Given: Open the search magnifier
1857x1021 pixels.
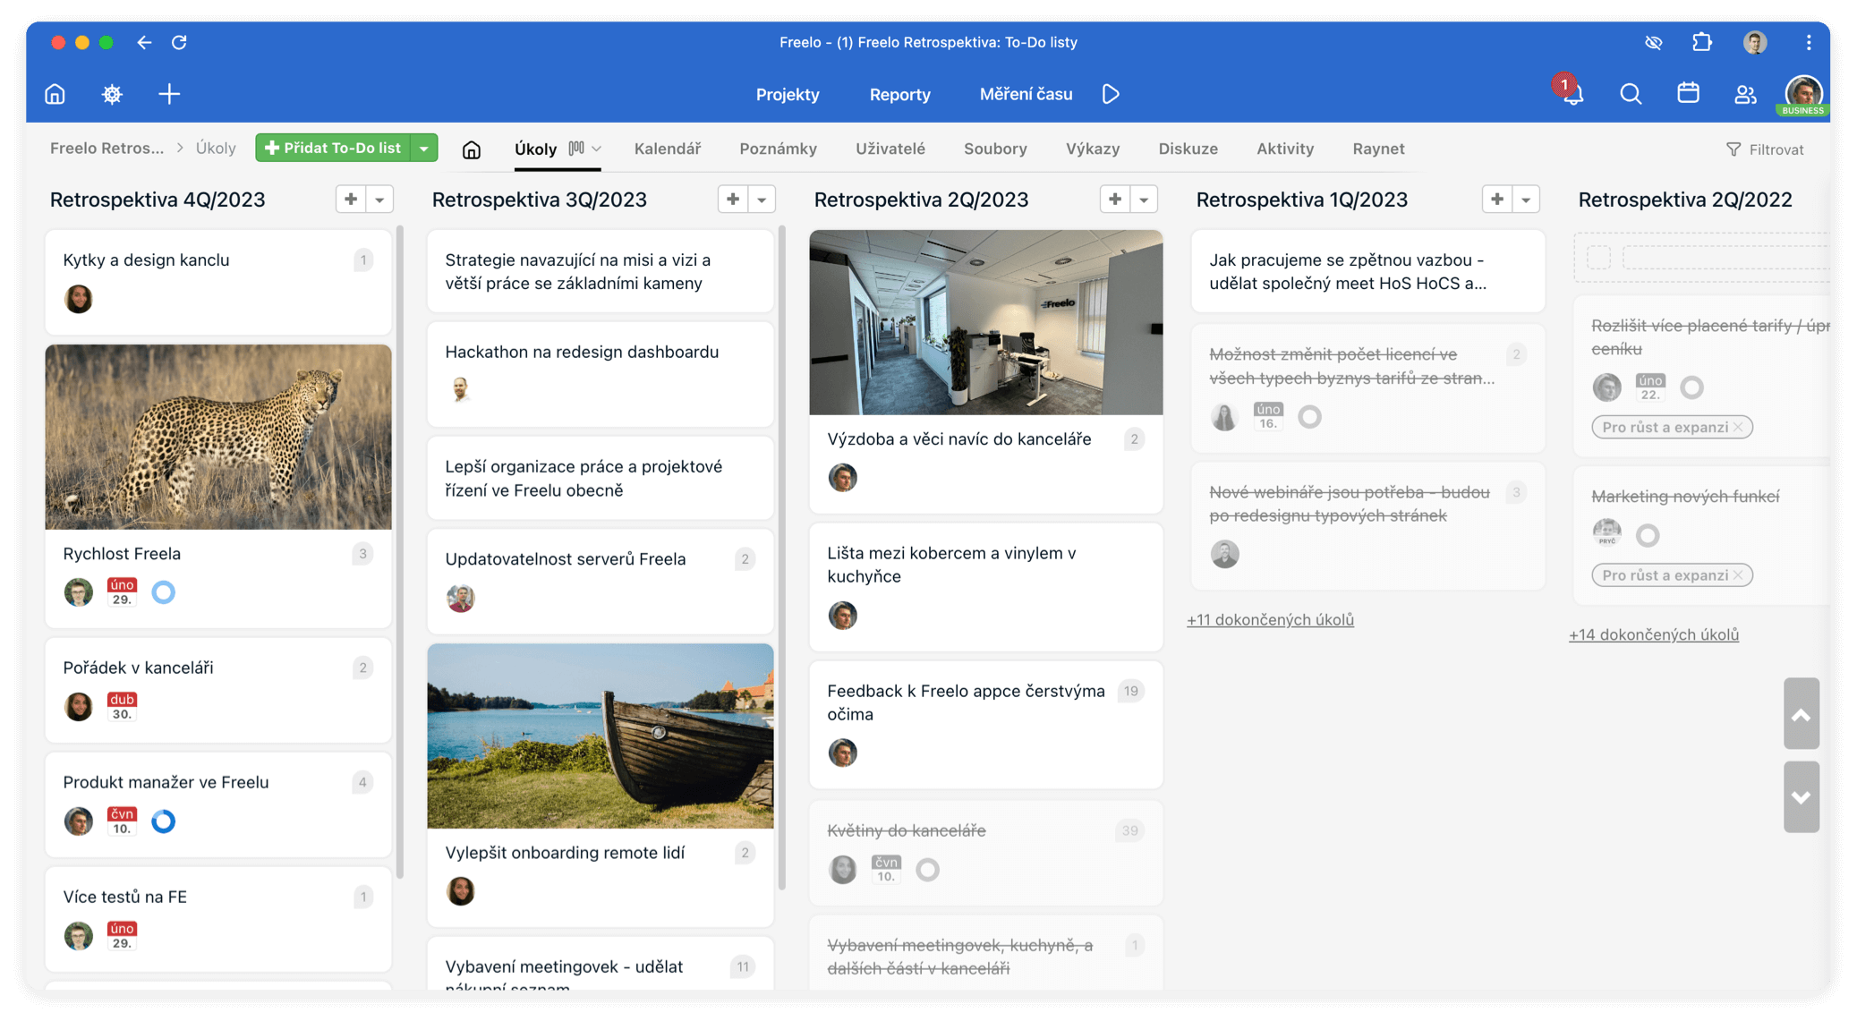Looking at the screenshot, I should pyautogui.click(x=1631, y=94).
